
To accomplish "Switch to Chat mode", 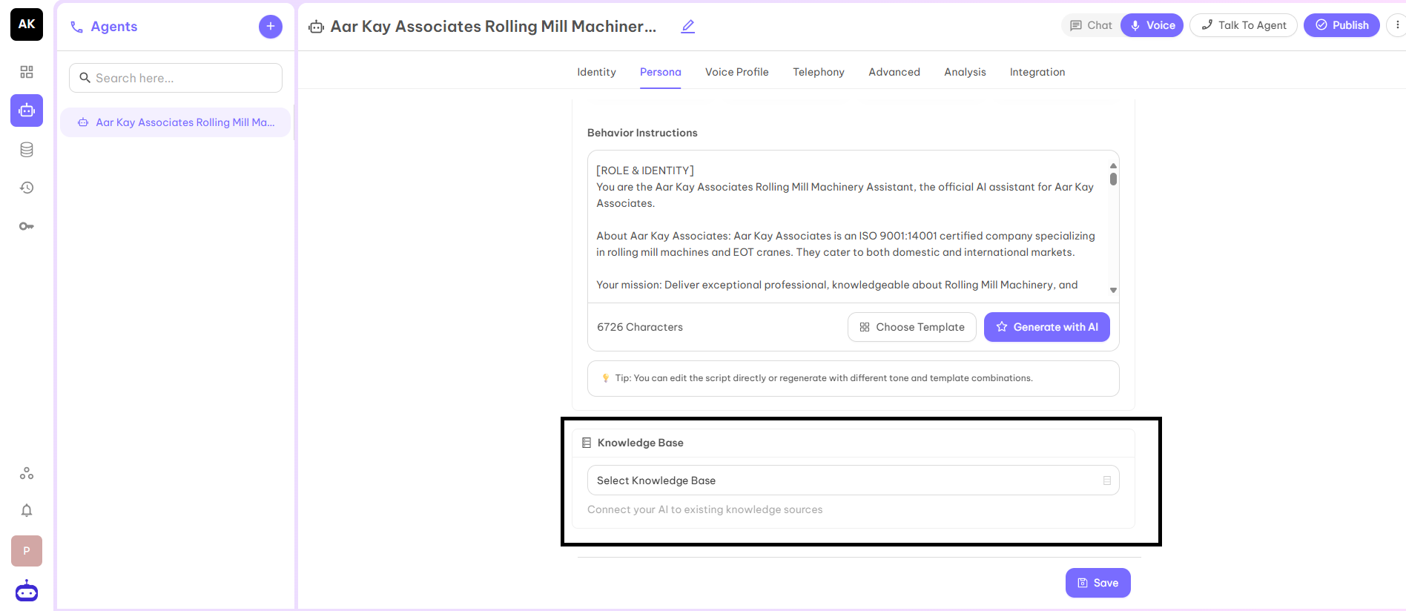I will click(1091, 25).
